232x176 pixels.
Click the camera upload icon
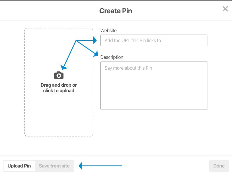(x=59, y=75)
